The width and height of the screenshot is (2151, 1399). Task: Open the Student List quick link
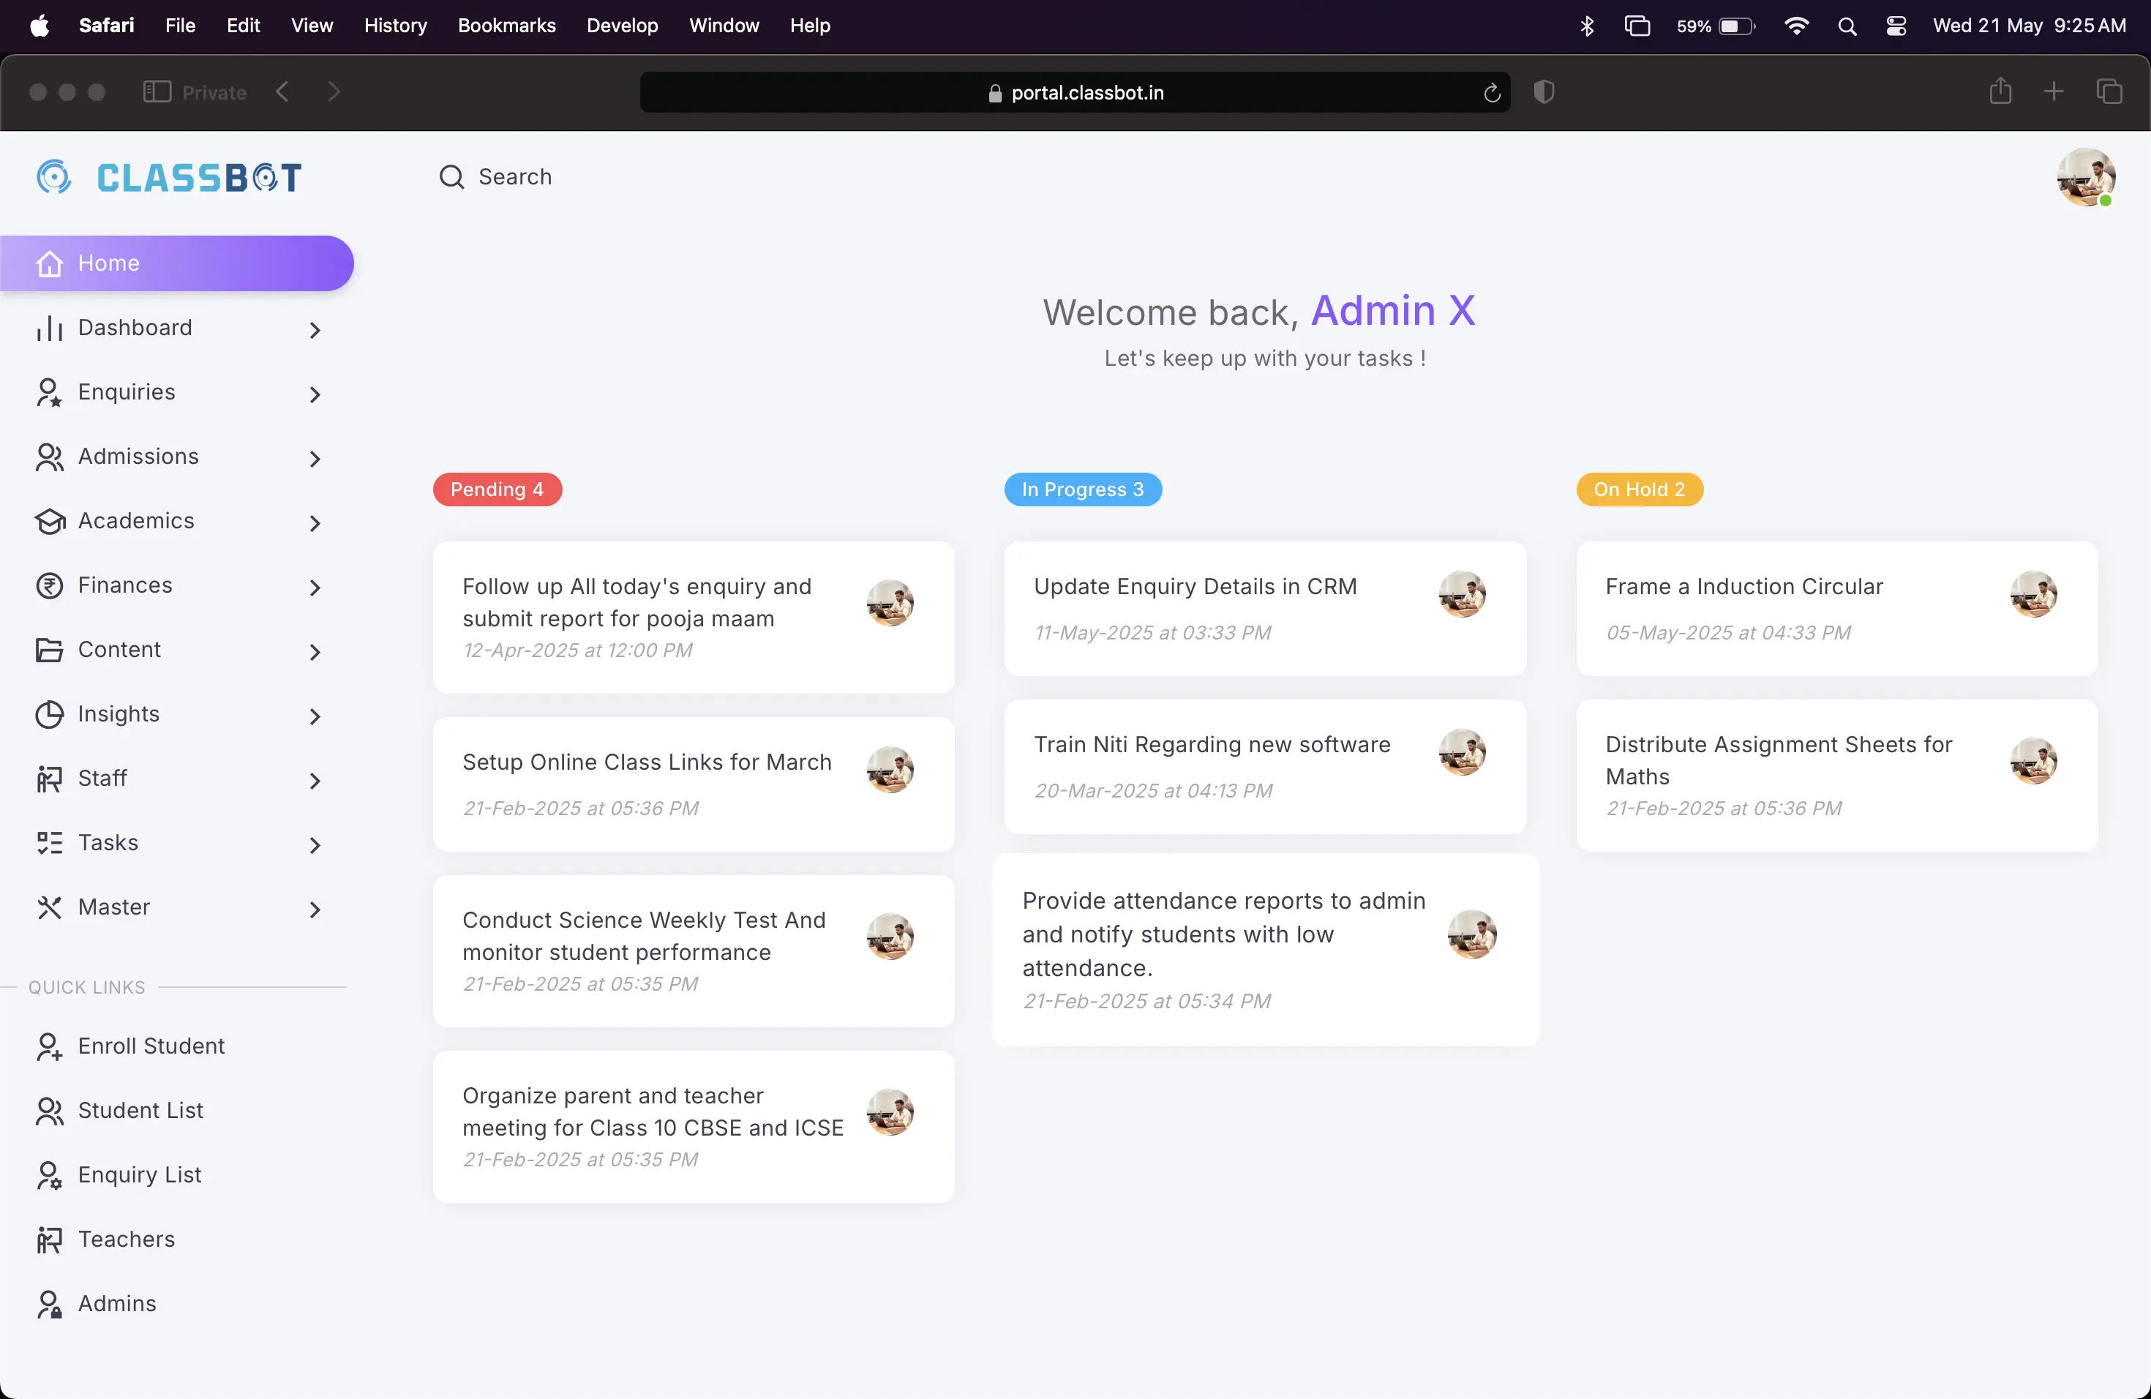point(140,1110)
